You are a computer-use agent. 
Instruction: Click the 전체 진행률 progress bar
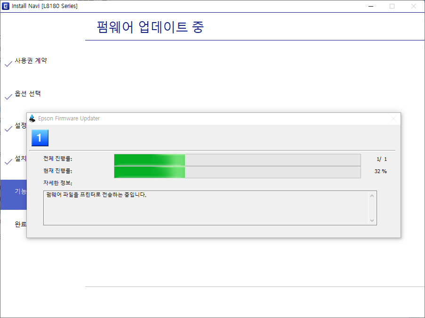(237, 160)
